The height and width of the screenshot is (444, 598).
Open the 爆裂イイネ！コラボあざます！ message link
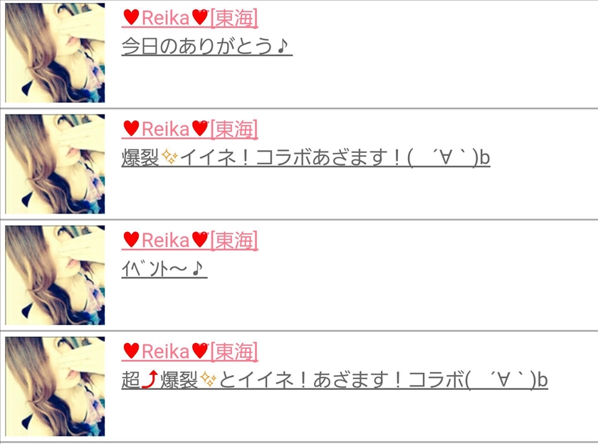pyautogui.click(x=306, y=157)
